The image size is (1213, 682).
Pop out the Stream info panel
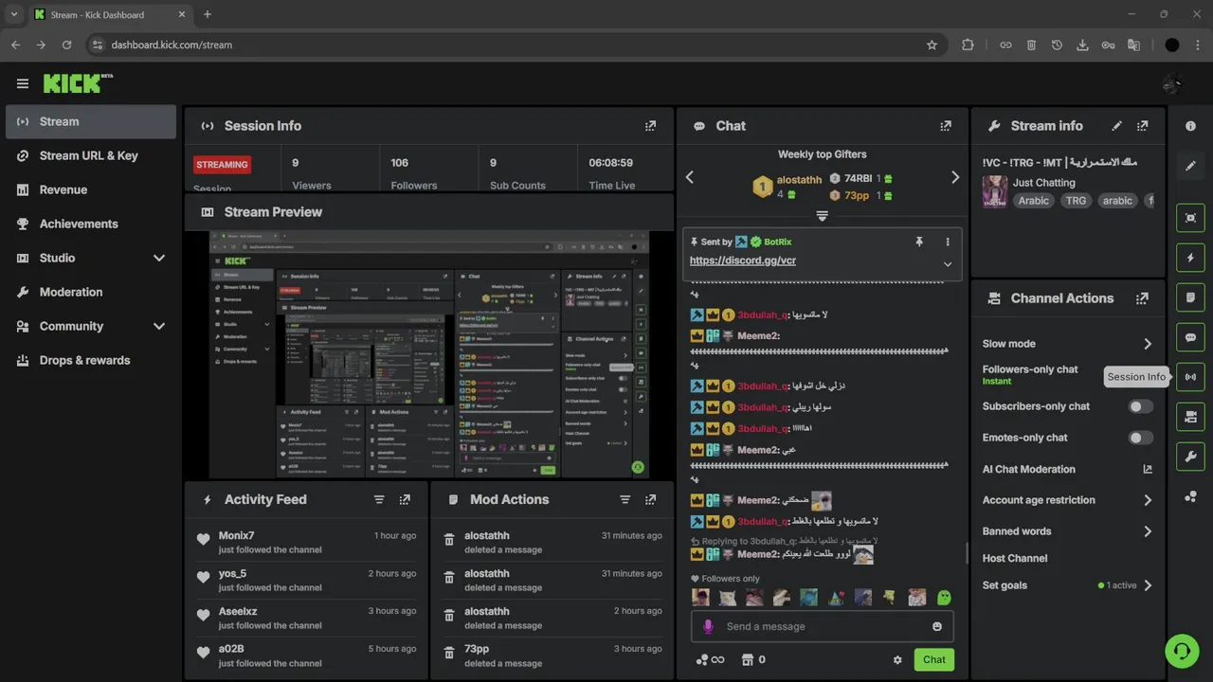(x=1142, y=126)
